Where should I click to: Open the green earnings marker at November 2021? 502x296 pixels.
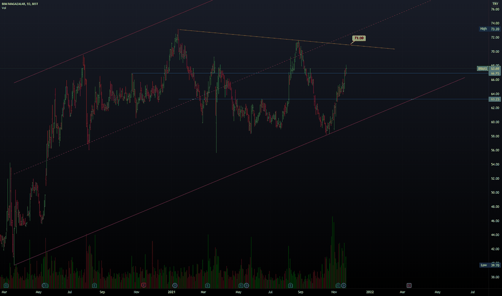(338, 285)
